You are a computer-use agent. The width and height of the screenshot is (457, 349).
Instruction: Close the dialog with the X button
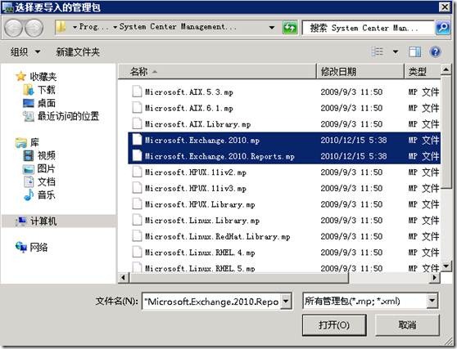(445, 7)
